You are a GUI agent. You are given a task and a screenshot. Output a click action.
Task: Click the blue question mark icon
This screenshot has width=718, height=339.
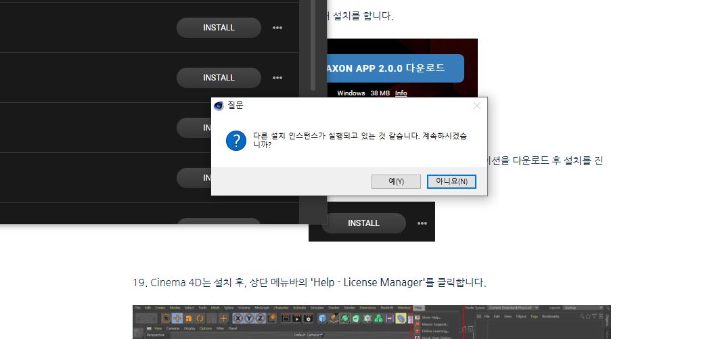pos(236,140)
